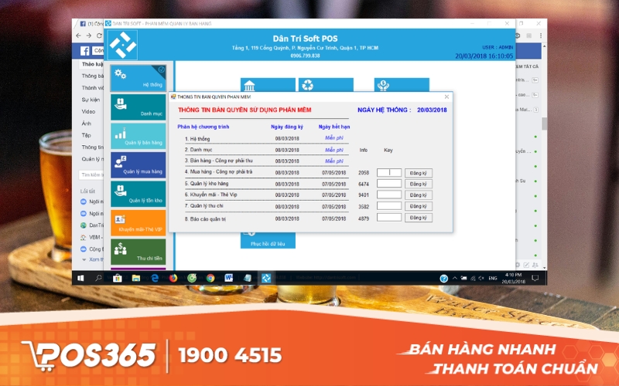The image size is (619, 386).
Task: Open the Thu chi tiền tile
Action: pos(139,252)
